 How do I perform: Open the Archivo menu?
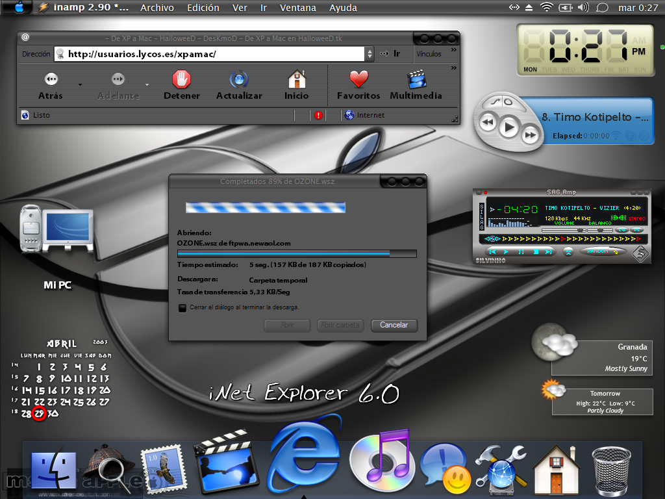pos(157,8)
